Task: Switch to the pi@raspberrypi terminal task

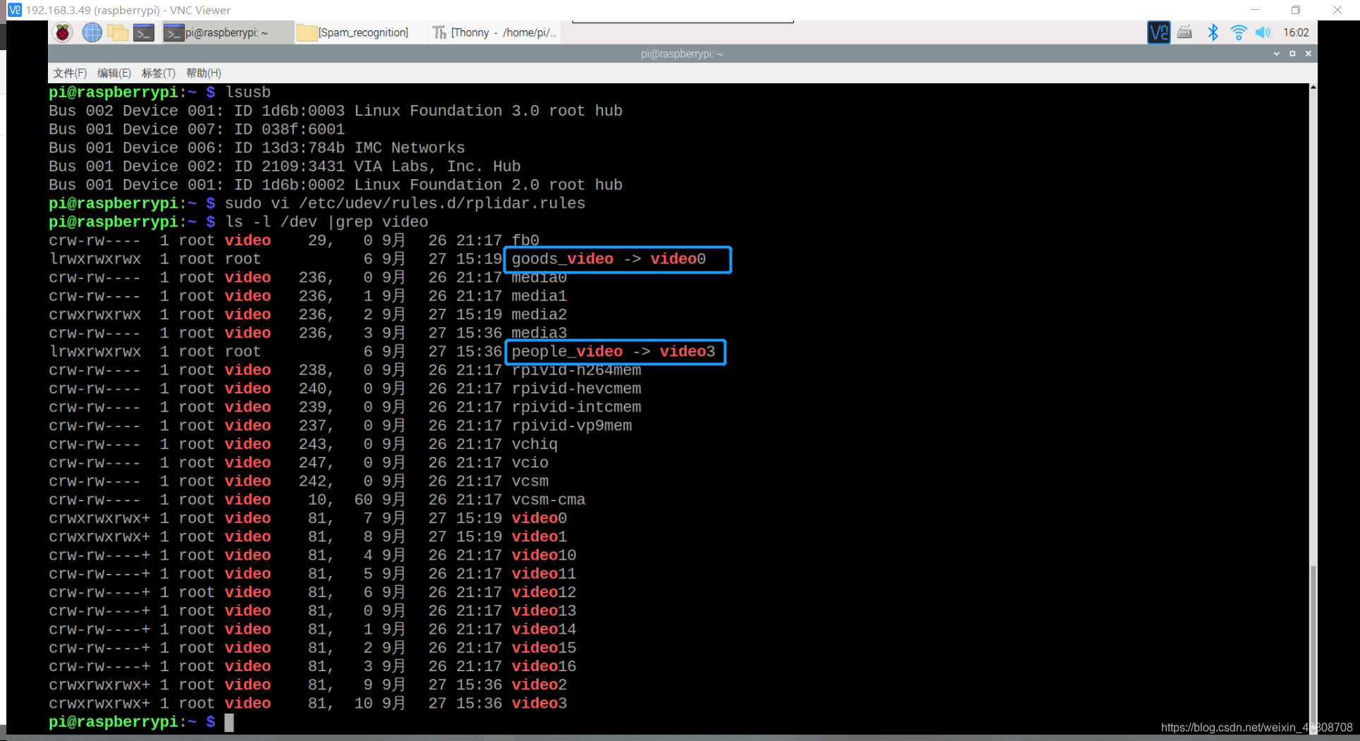Action: click(x=227, y=32)
